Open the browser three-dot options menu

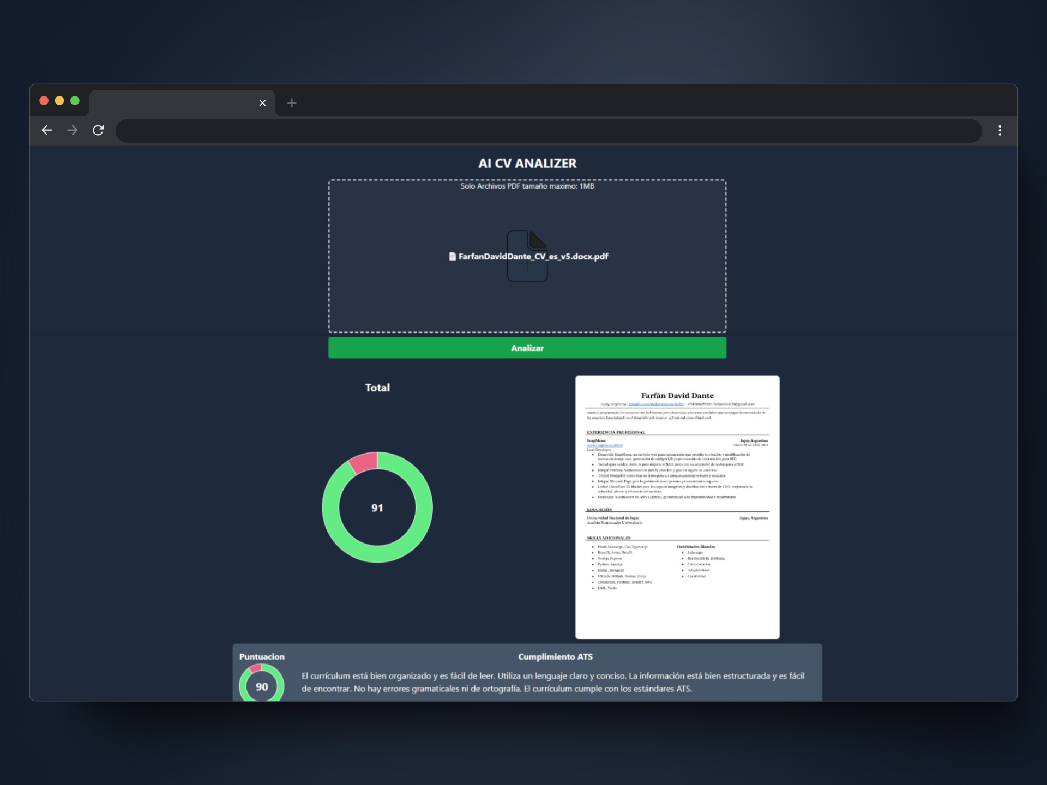(1000, 130)
